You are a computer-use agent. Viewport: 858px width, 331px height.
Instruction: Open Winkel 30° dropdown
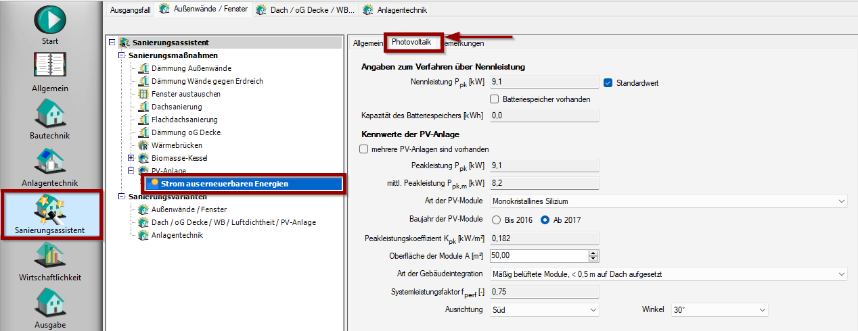point(719,309)
